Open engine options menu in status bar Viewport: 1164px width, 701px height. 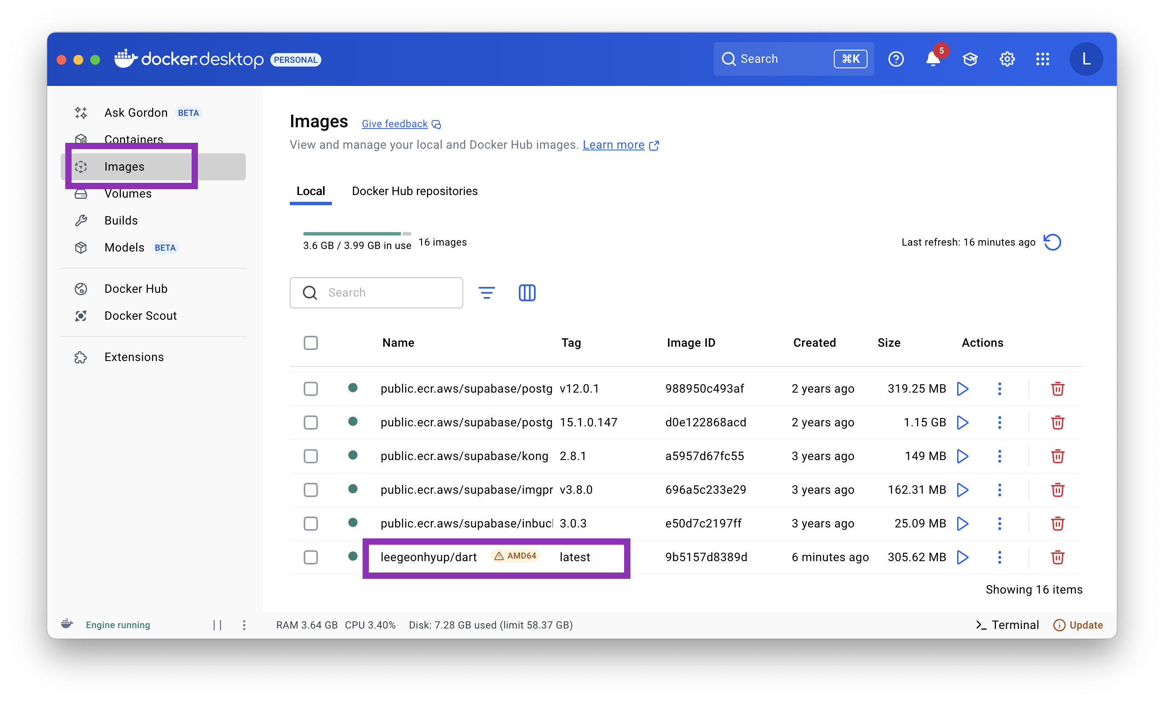244,625
